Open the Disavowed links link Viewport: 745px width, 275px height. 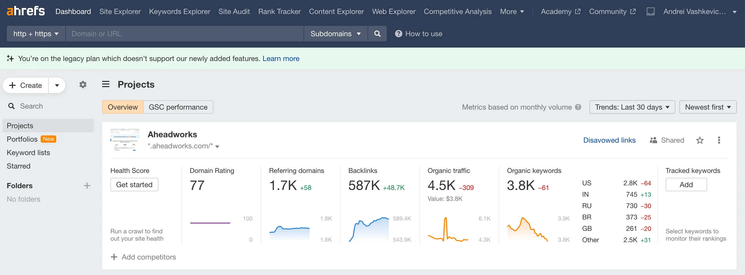[x=609, y=140]
